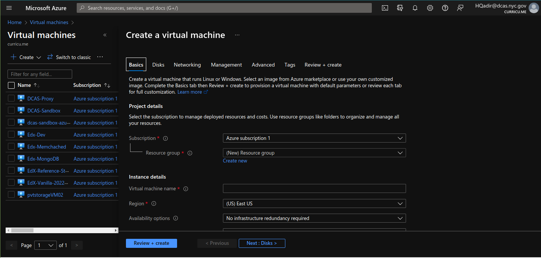Open the notifications bell

[x=415, y=8]
